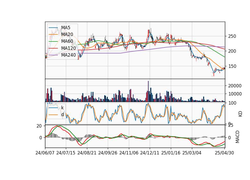Click the green line sample beside MA60
Viewport: 250px width, 180px height.
click(x=53, y=41)
